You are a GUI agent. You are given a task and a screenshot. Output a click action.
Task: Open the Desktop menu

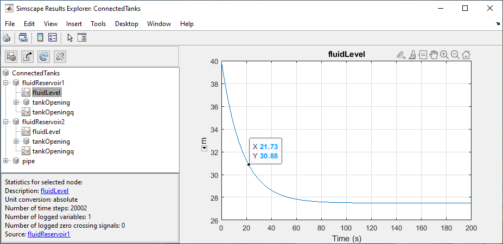tap(126, 24)
